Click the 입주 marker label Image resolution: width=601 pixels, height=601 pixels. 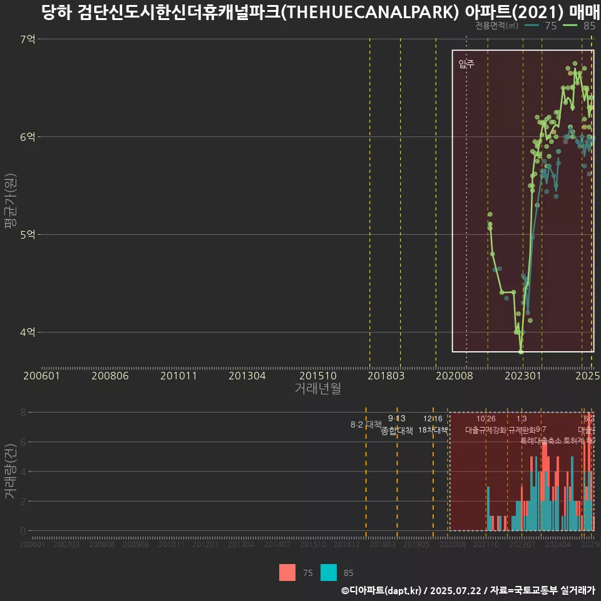tap(466, 64)
